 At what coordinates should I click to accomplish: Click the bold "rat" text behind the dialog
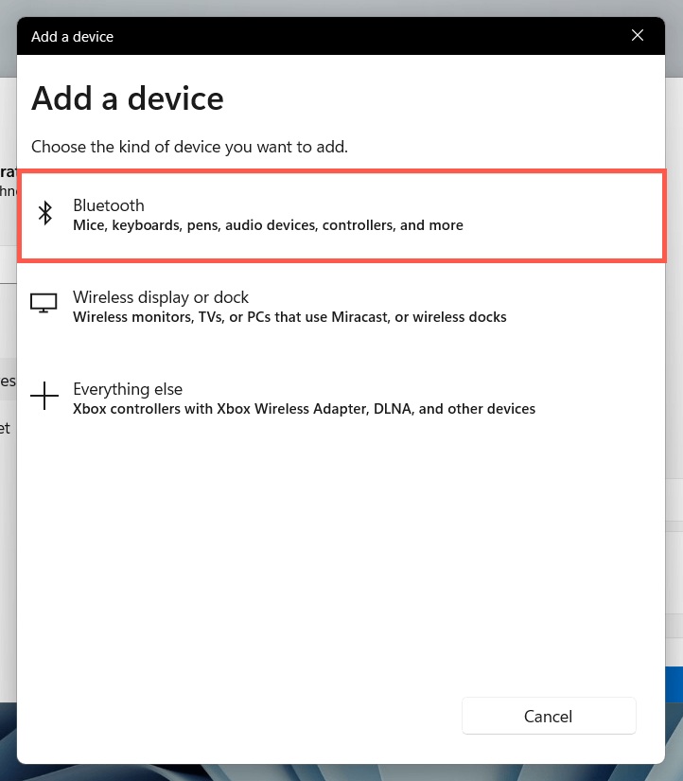pos(8,171)
